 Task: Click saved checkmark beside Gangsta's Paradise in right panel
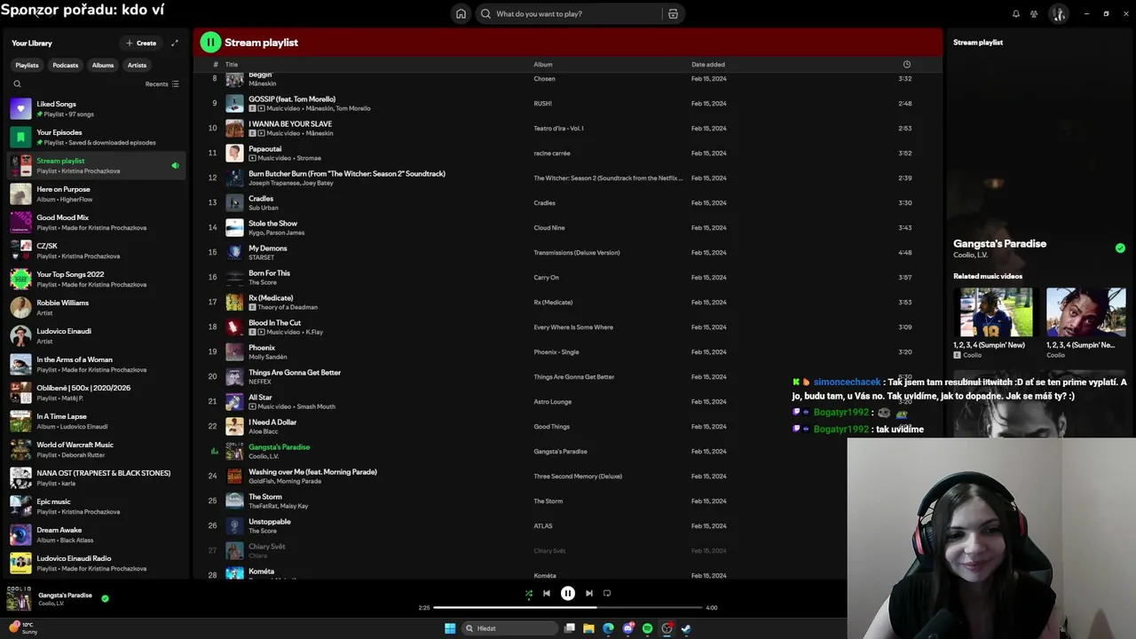pos(1120,248)
